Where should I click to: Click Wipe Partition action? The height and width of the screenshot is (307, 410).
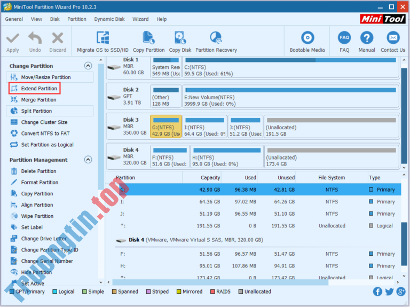click(x=37, y=216)
